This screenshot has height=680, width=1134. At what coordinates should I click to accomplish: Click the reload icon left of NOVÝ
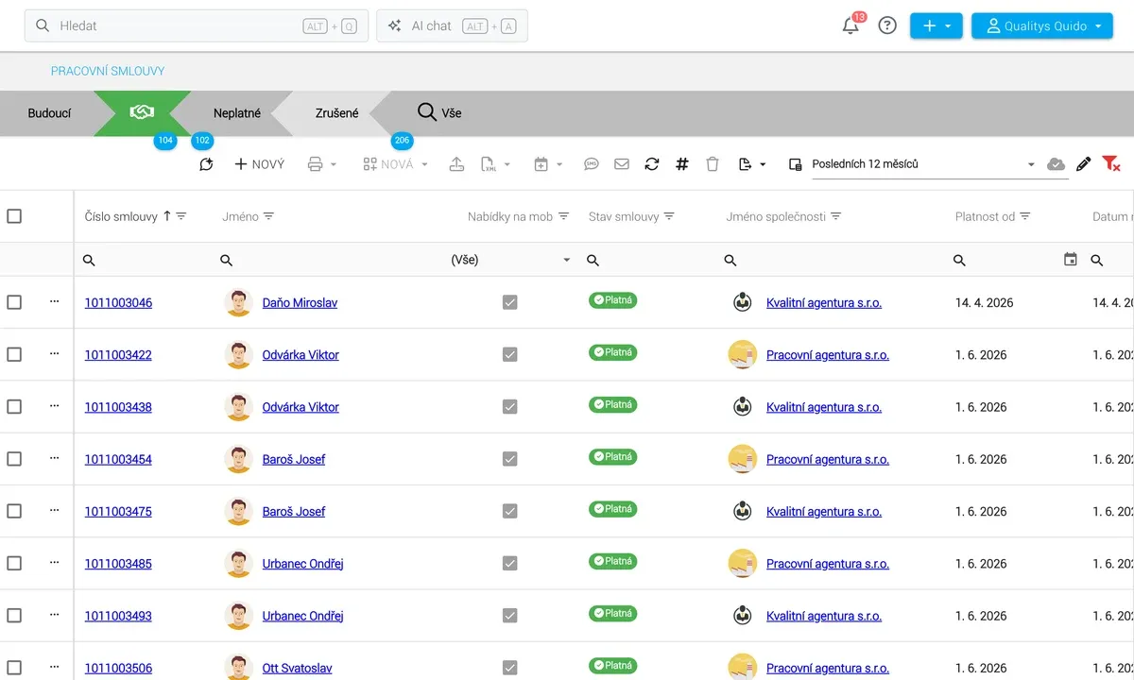click(206, 164)
